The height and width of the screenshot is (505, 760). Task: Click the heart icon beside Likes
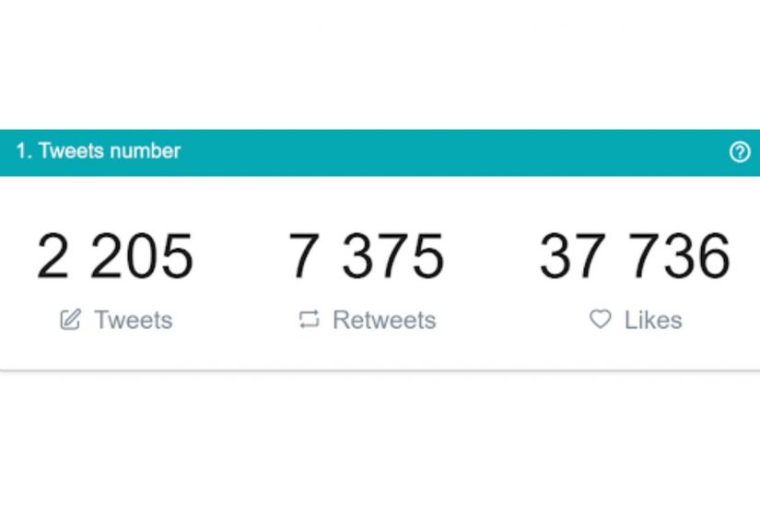pyautogui.click(x=600, y=320)
